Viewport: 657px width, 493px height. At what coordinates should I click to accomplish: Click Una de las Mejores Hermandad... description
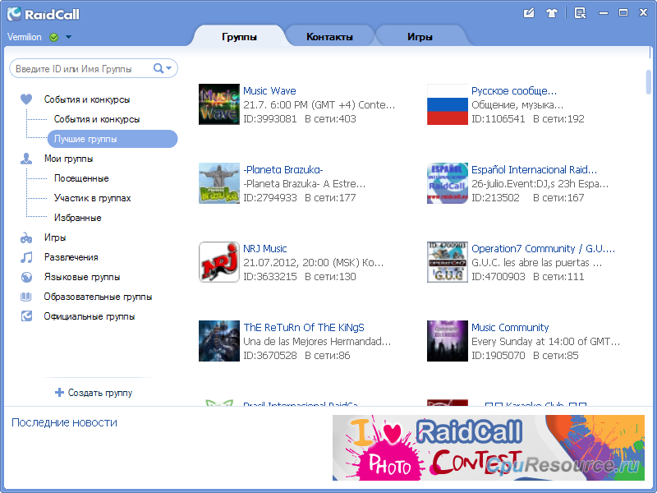317,341
